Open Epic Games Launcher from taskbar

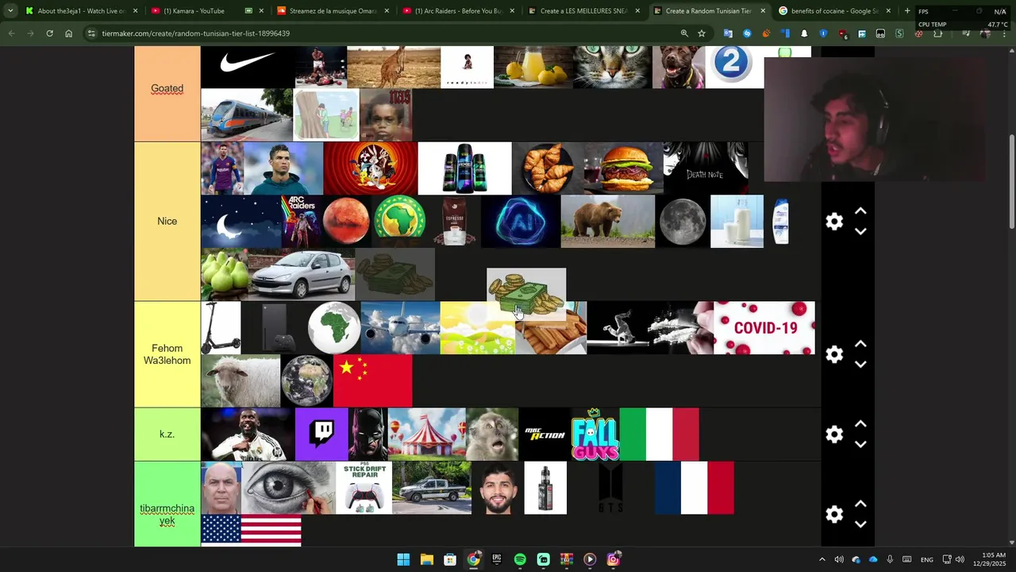tap(497, 559)
